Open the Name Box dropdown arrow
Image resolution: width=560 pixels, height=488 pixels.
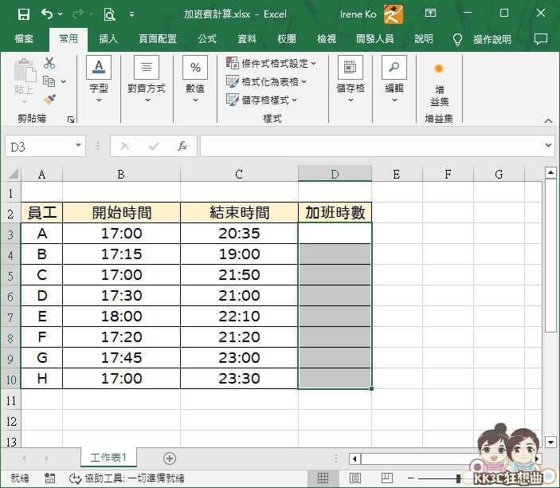pyautogui.click(x=78, y=145)
